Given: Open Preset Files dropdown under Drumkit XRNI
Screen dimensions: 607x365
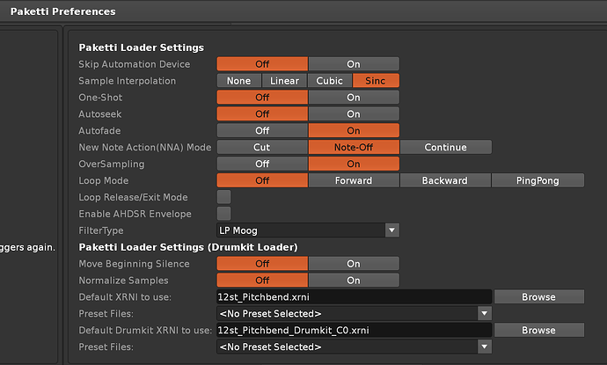Looking at the screenshot, I should click(355, 347).
